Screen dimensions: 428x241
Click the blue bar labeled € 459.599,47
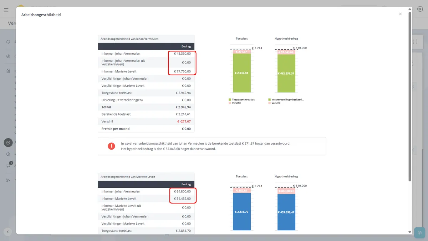coord(286,212)
